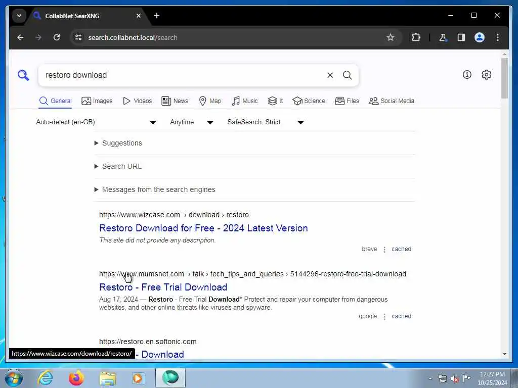Open Windows Explorer folder in taskbar
518x388 pixels.
click(108, 379)
